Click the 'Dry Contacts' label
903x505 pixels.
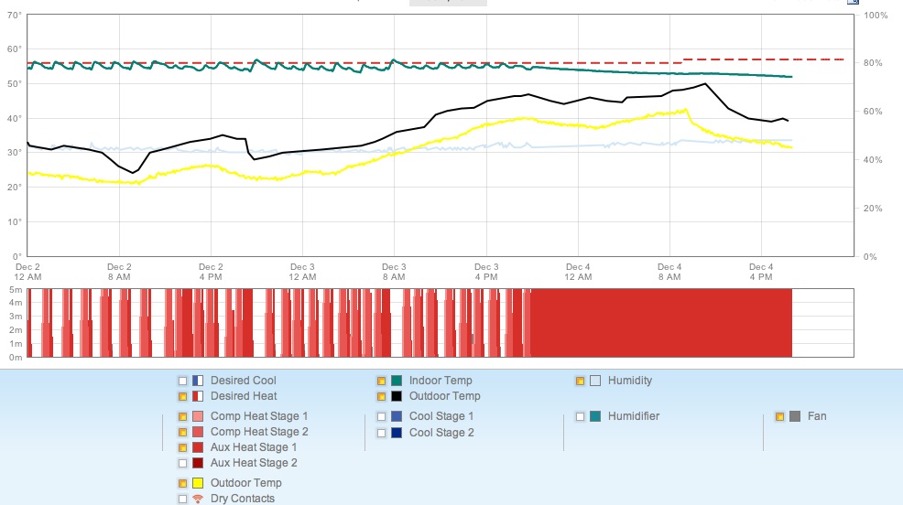coord(243,499)
